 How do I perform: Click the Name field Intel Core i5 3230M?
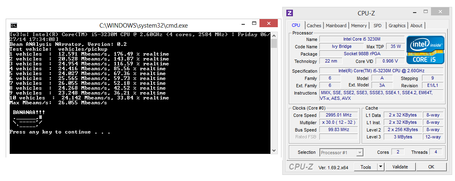tap(362, 39)
